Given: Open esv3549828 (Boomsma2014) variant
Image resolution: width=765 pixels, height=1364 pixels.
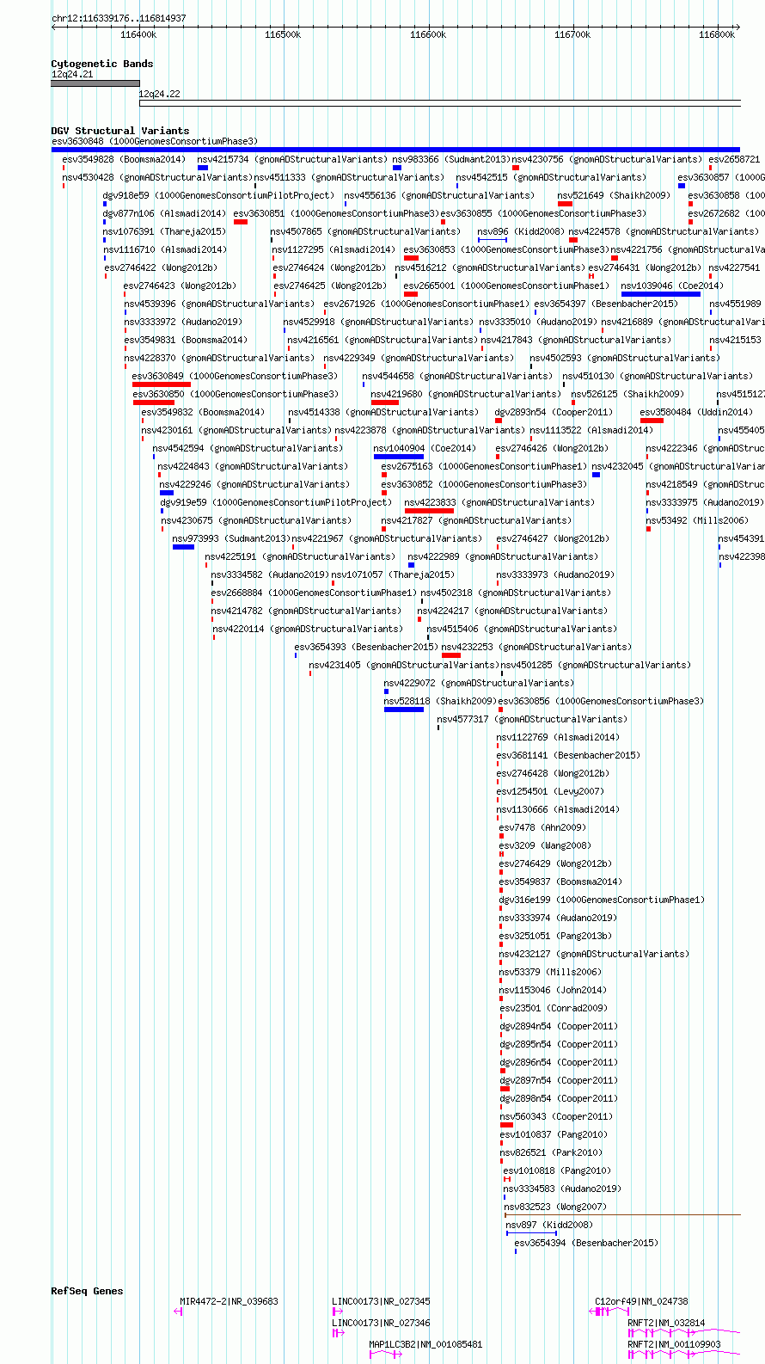Looking at the screenshot, I should point(124,159).
